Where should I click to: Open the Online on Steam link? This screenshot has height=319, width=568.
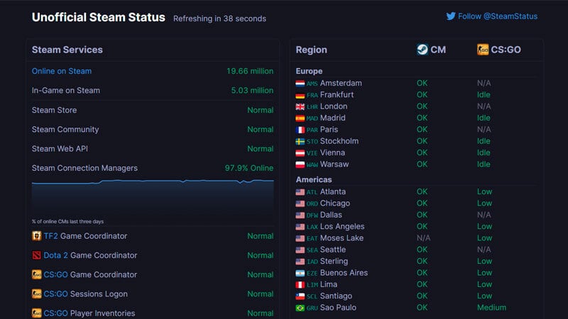pyautogui.click(x=62, y=72)
